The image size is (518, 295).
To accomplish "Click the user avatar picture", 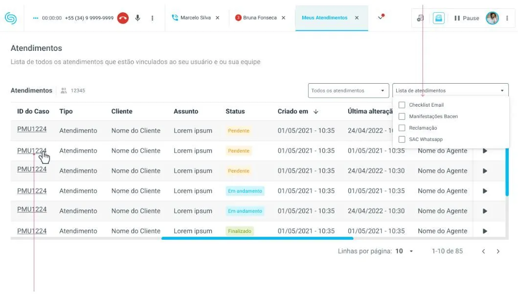I will pyautogui.click(x=492, y=18).
